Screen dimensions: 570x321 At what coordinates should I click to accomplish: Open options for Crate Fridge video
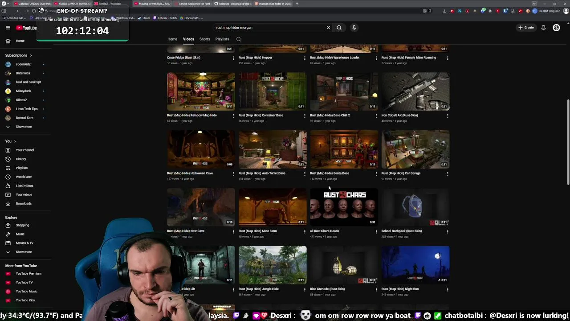[233, 58]
